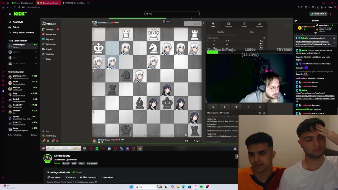Select the Turkish stream tag
The image size is (338, 190).
click(66, 163)
